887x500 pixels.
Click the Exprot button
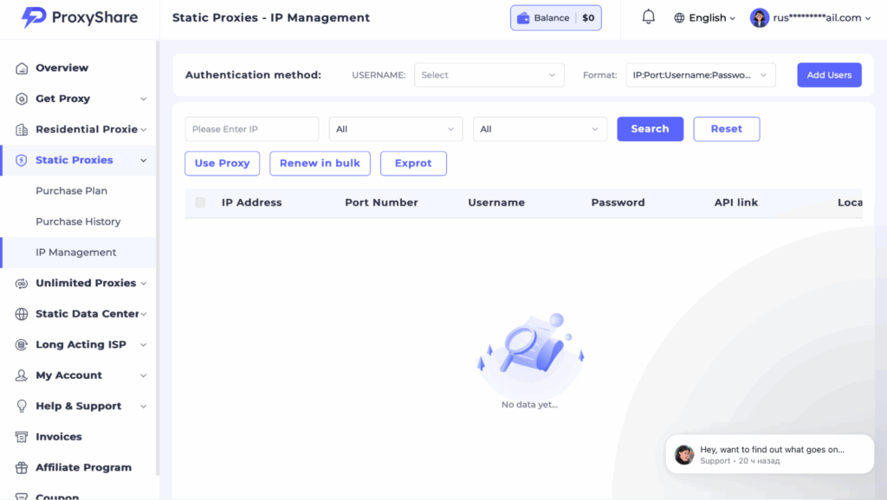(413, 163)
